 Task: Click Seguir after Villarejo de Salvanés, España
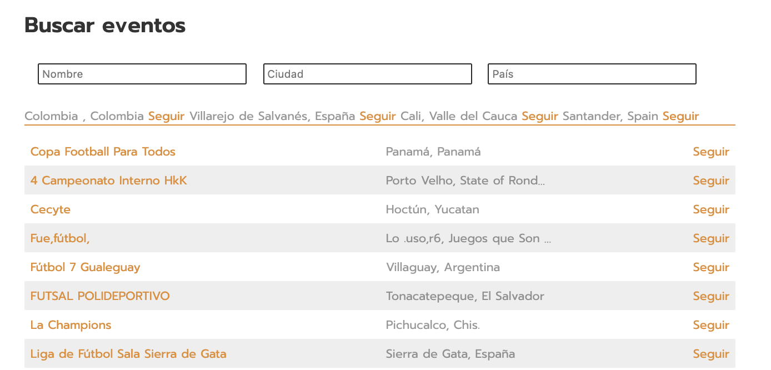click(377, 116)
